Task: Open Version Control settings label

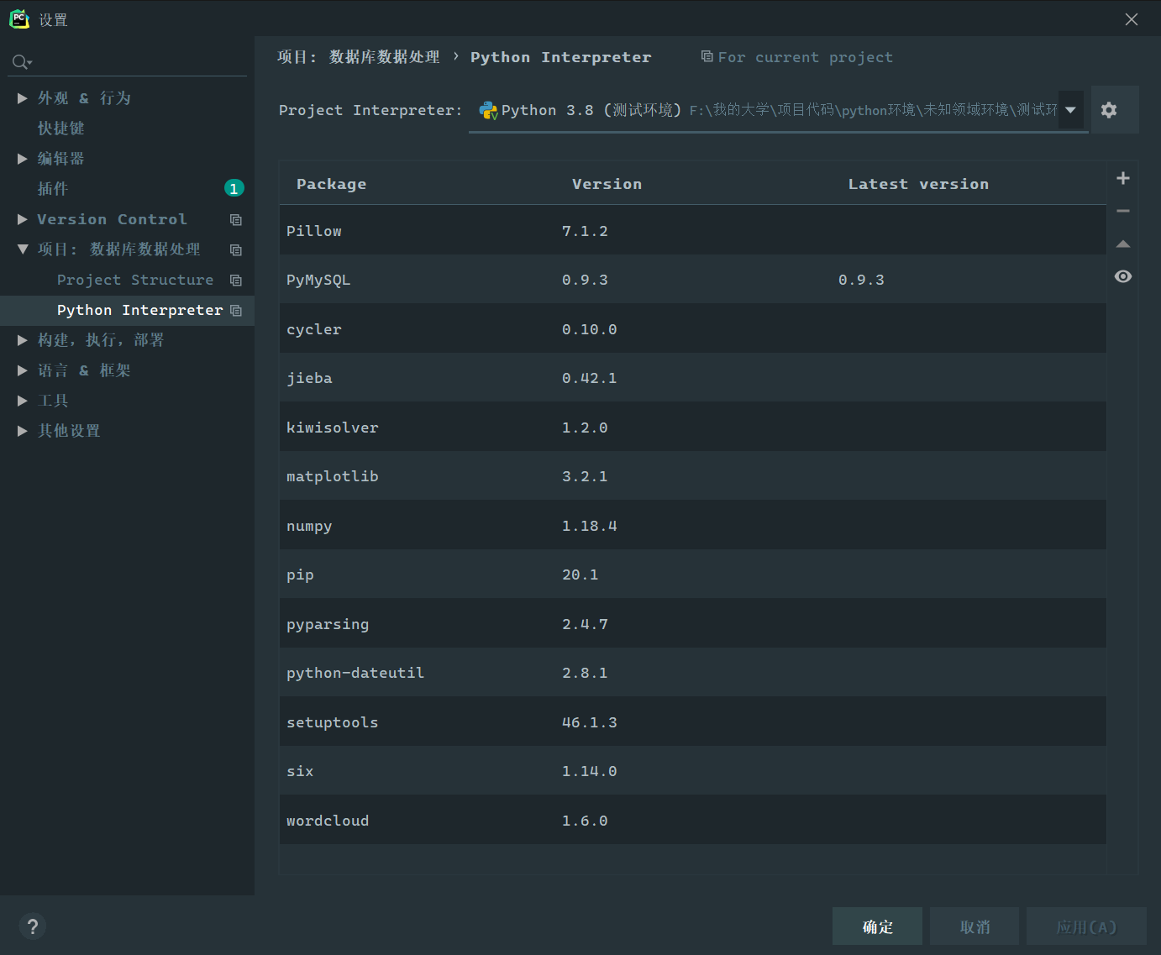Action: [112, 219]
